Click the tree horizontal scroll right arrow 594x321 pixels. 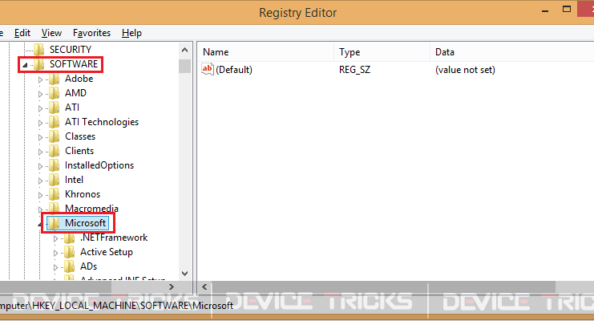pos(172,286)
